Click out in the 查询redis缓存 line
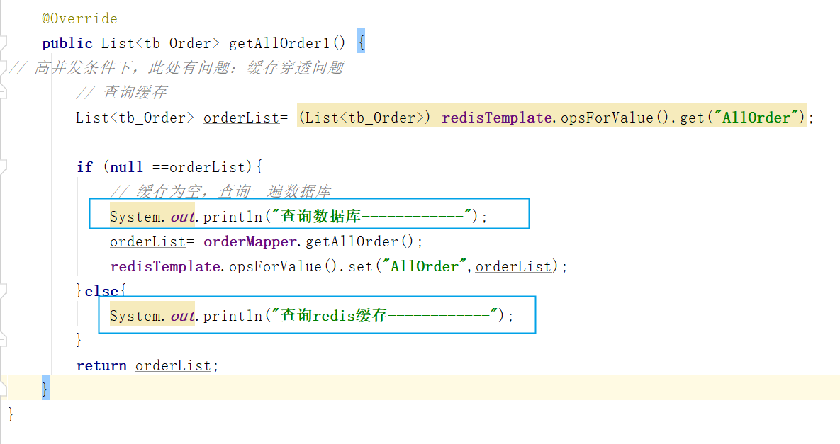Viewport: 840px width, 444px height. point(183,316)
